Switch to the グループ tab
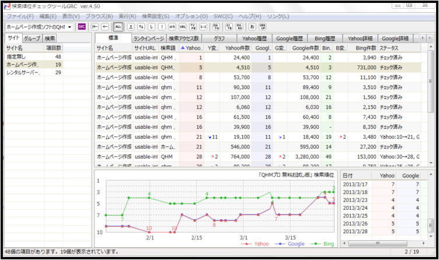This screenshot has height=260, width=439. (32, 38)
